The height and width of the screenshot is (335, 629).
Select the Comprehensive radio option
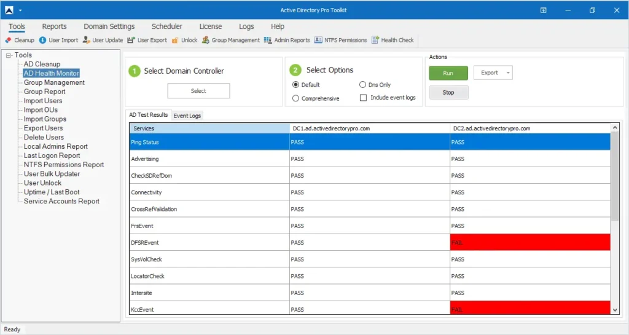(x=295, y=98)
